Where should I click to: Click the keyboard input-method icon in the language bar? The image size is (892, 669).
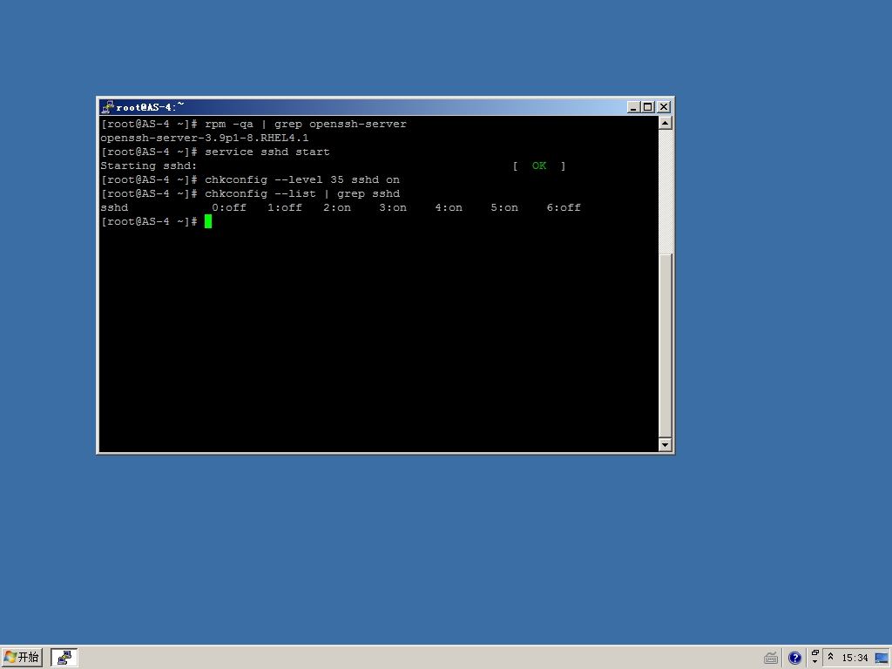coord(771,659)
